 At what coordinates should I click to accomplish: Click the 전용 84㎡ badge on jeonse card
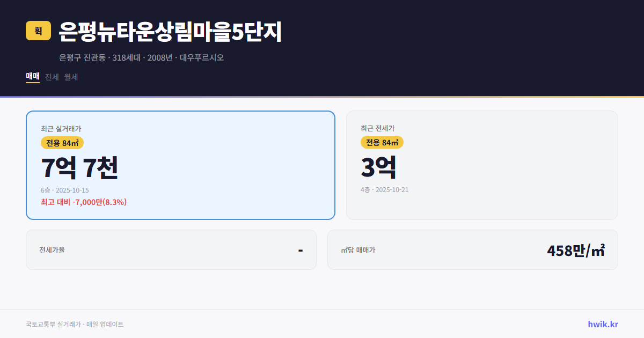(381, 142)
